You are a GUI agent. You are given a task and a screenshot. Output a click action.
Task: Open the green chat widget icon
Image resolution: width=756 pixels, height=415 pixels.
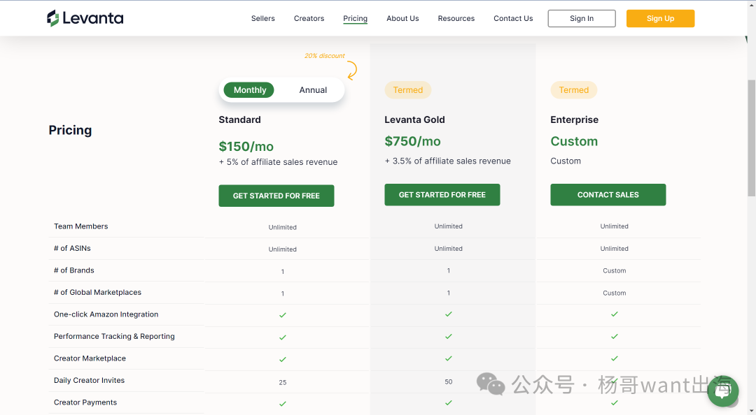[722, 391]
